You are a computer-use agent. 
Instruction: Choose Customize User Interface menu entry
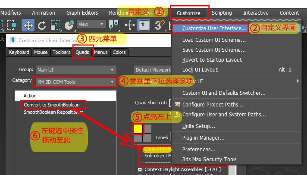click(x=214, y=29)
